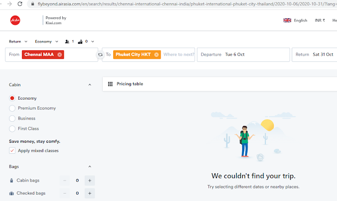
Task: Toggle the Apply mixed classes checkbox
Action: pyautogui.click(x=12, y=151)
